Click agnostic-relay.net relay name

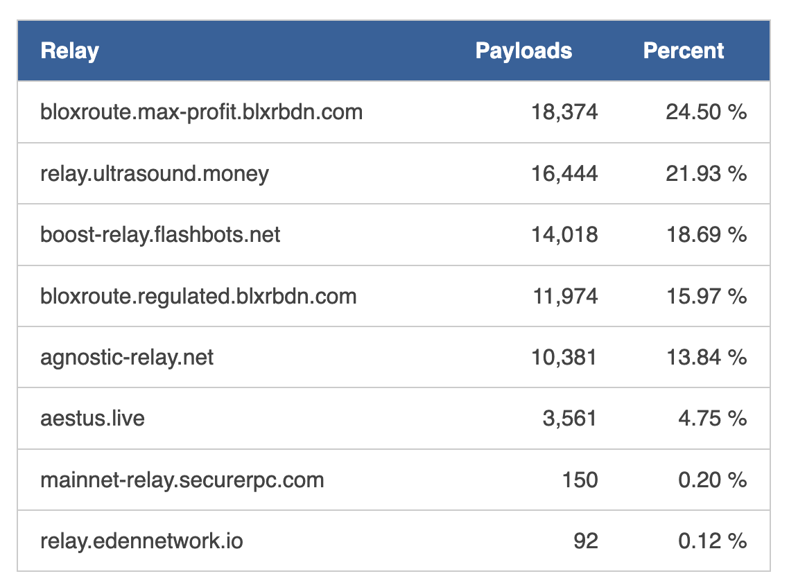(x=127, y=358)
